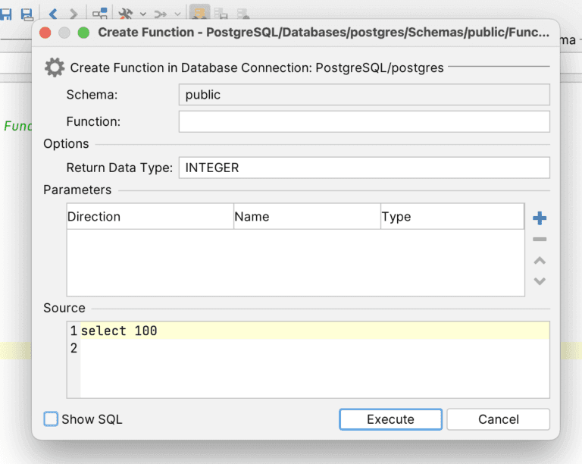The image size is (582, 464).
Task: Click the 'Schema:' label
Action: (x=92, y=95)
